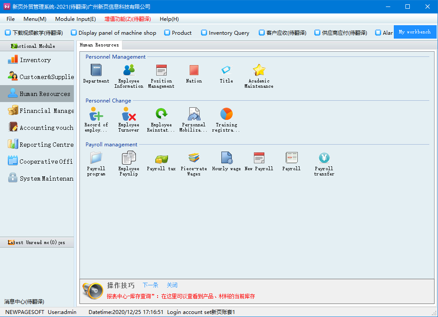Viewport: 438px width, 317px height.
Task: Open Payroll transfer yen icon
Action: click(x=324, y=158)
